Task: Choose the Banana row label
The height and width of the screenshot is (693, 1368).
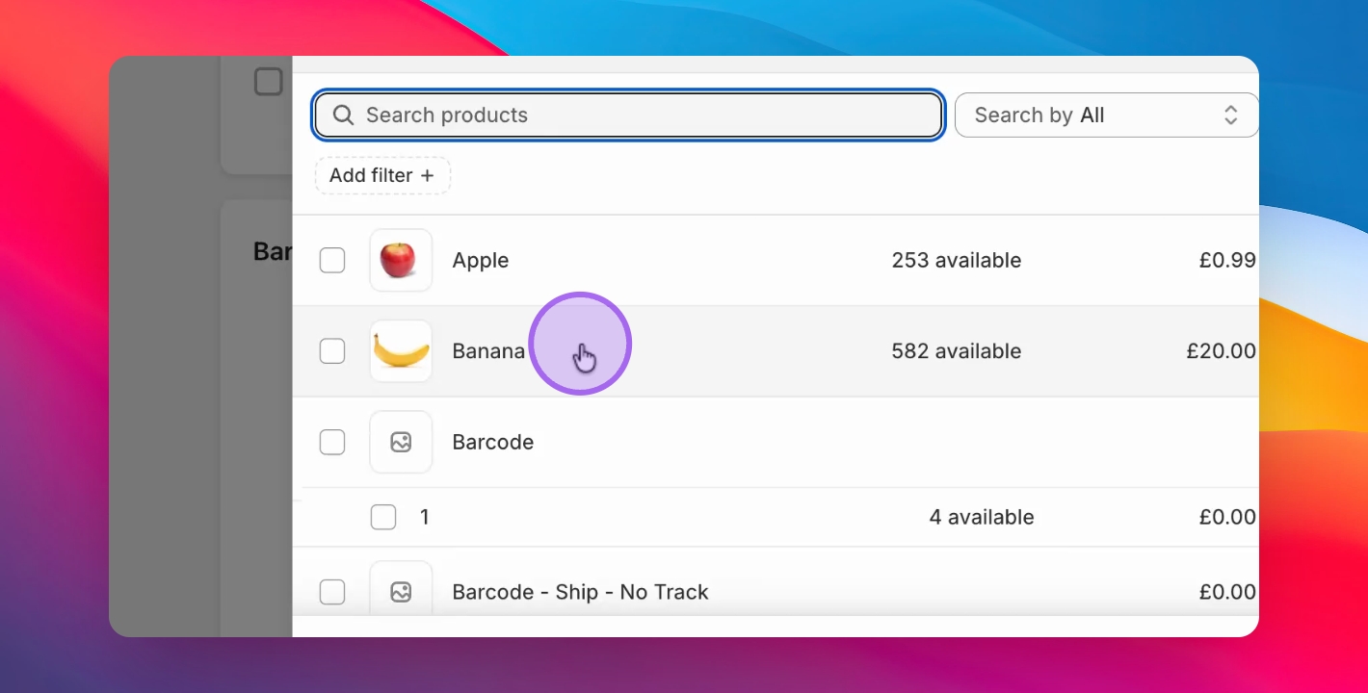Action: pos(487,351)
